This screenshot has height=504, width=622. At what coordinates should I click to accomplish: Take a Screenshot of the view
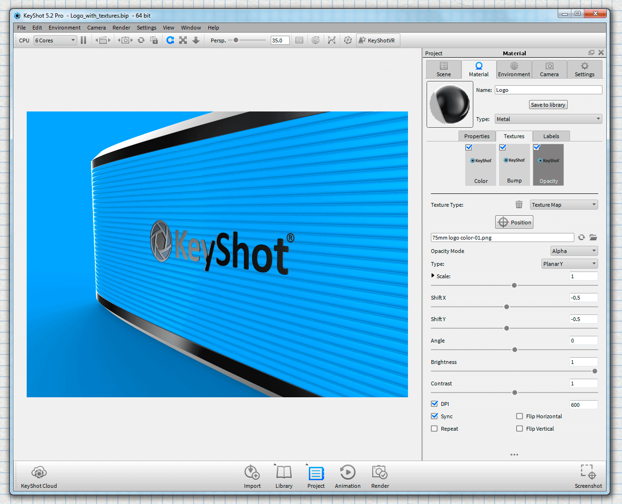[x=588, y=477]
